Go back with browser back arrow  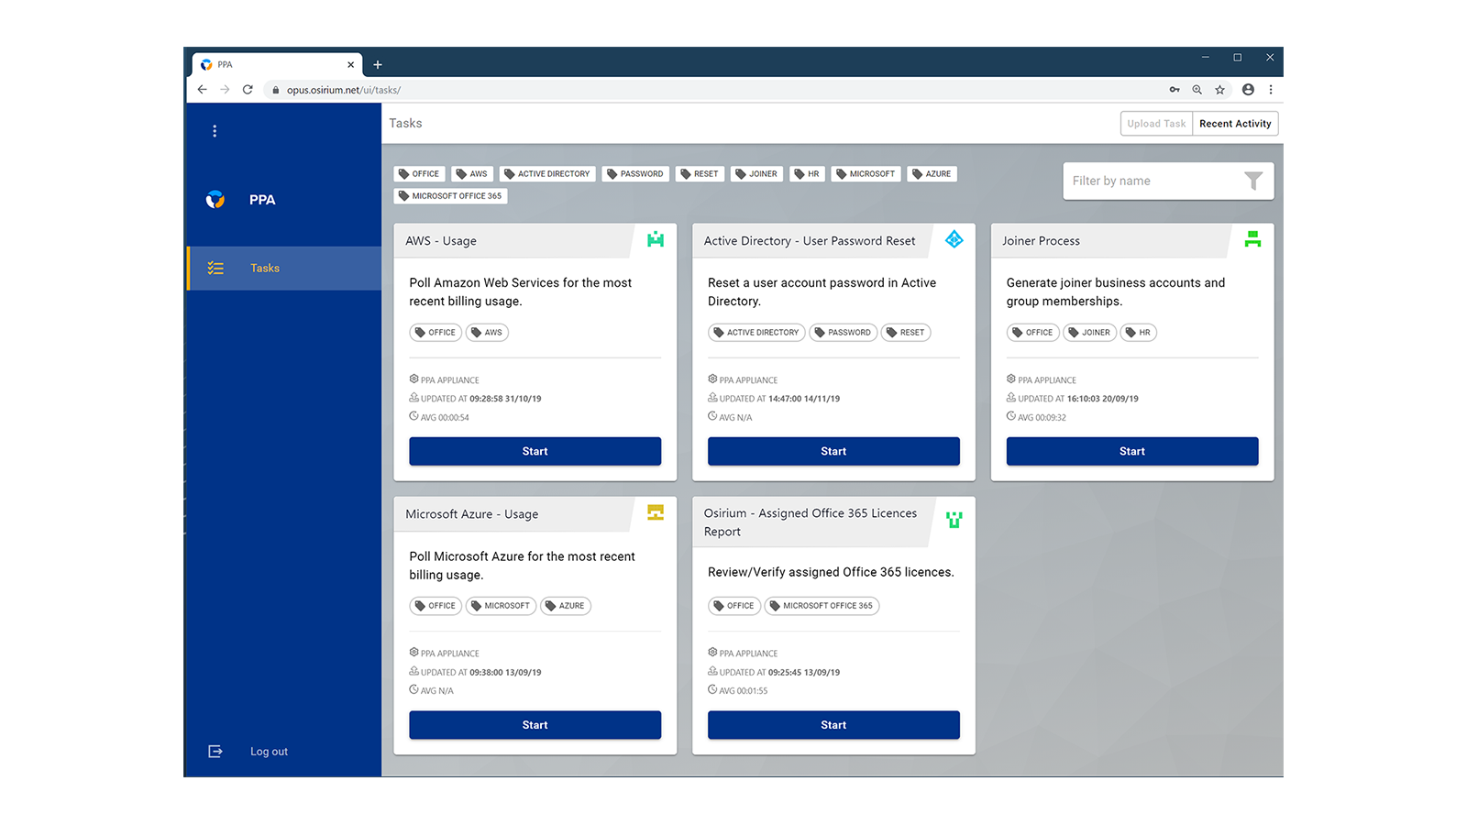[203, 90]
